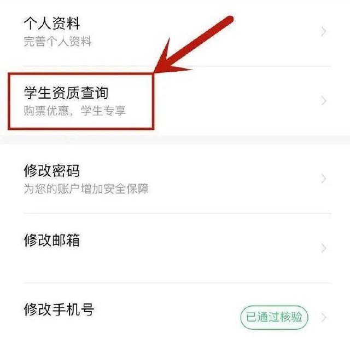Tap the green 已通过核验 badge

pyautogui.click(x=274, y=317)
